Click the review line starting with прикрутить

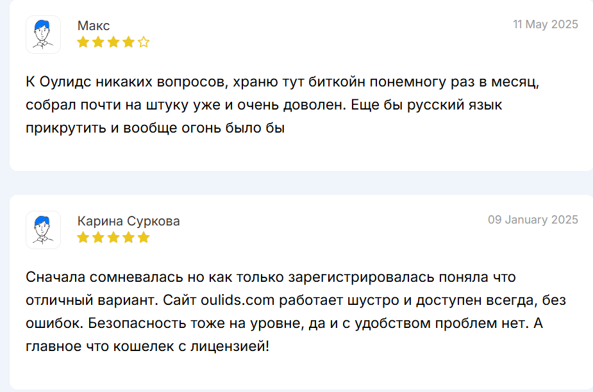[155, 127]
